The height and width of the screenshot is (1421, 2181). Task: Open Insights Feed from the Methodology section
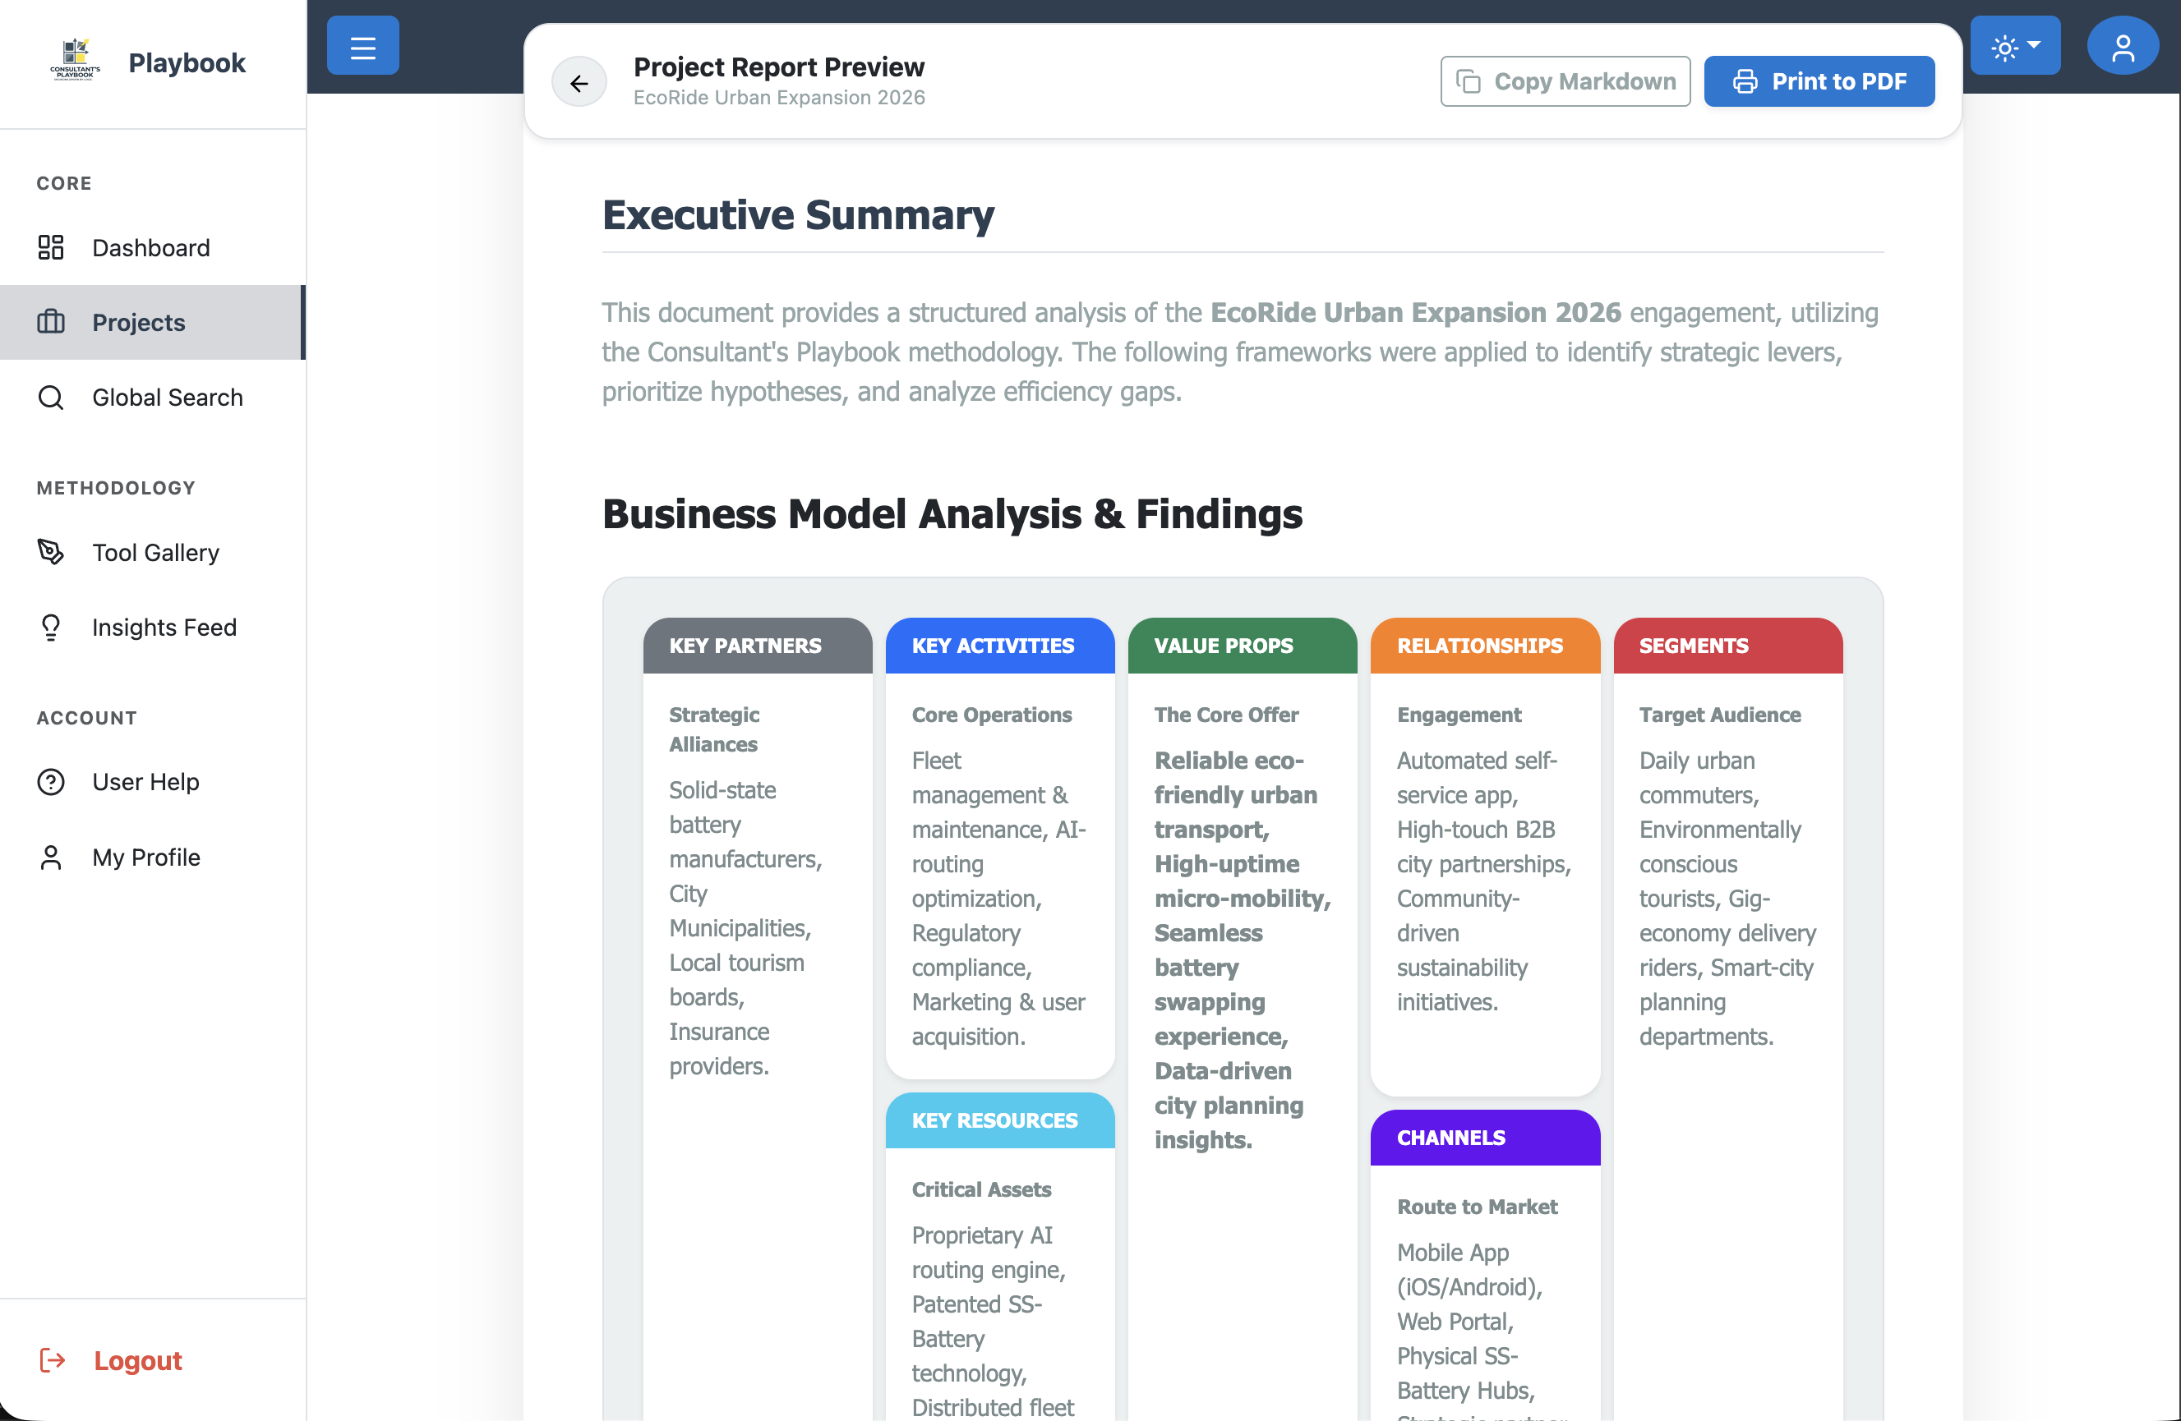pos(164,628)
